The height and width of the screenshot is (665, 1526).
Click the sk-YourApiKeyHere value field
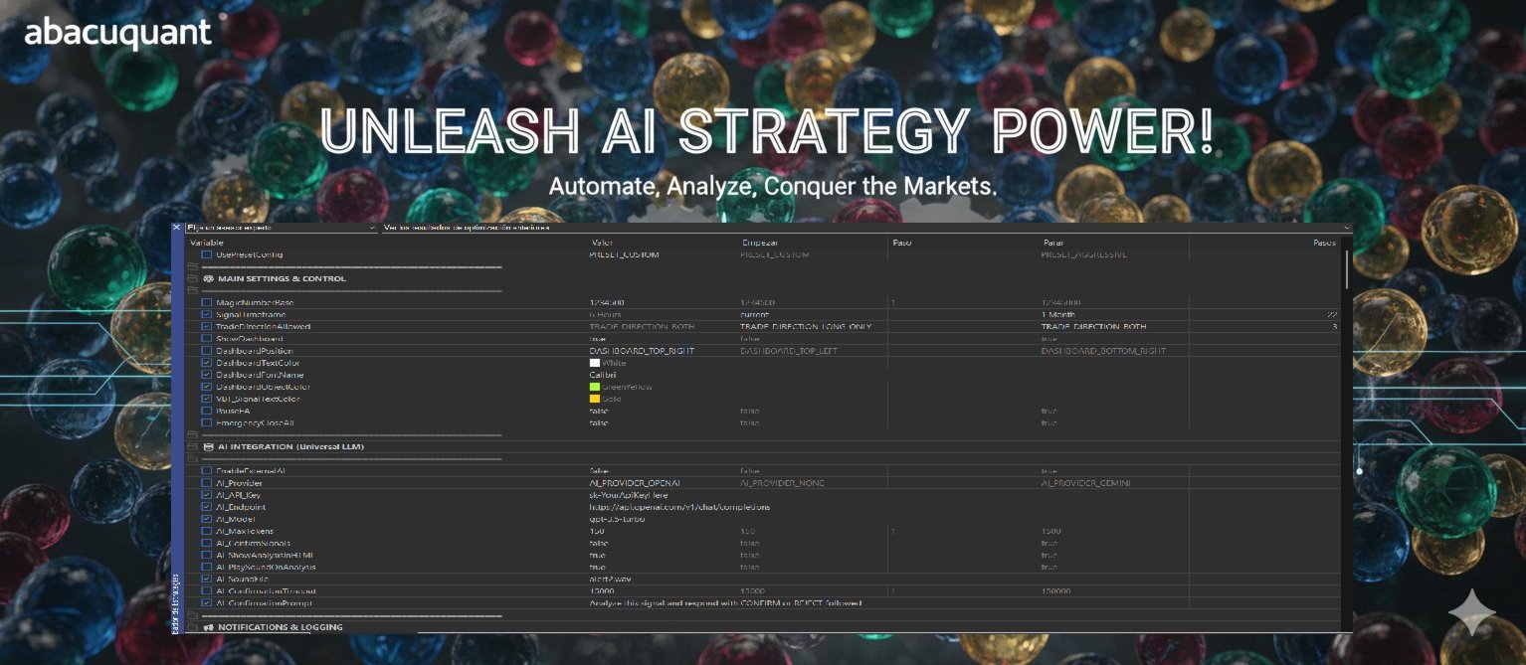[629, 495]
